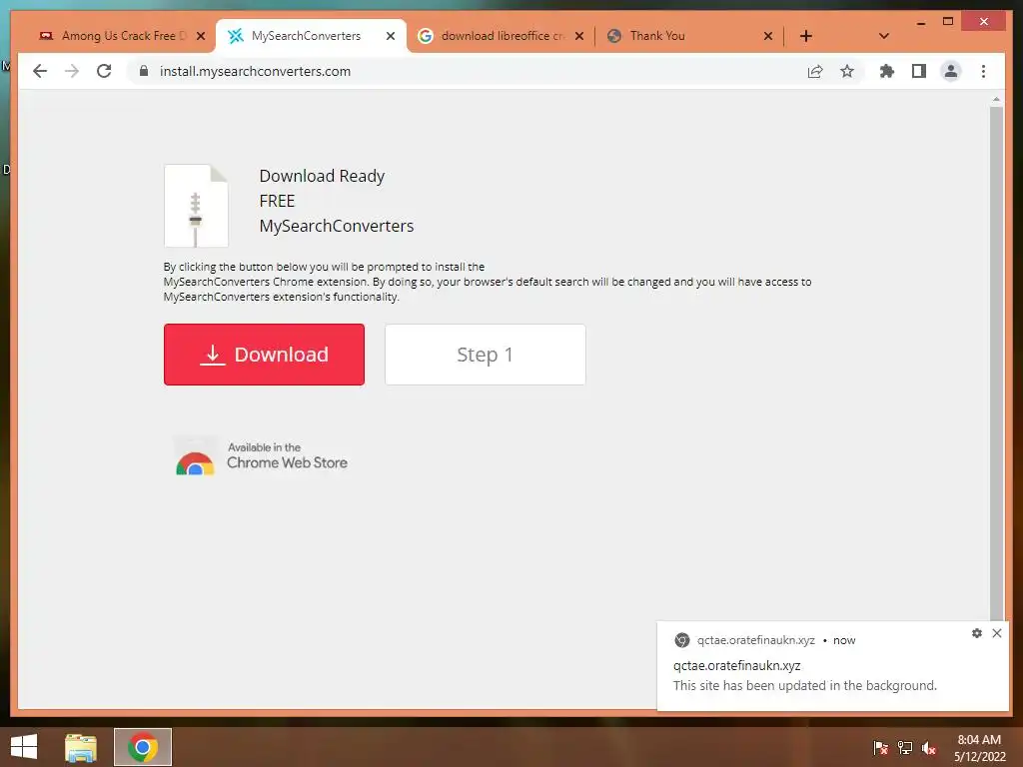Image resolution: width=1023 pixels, height=767 pixels.
Task: Close the Among Us Crack Free tab
Action: pos(201,36)
